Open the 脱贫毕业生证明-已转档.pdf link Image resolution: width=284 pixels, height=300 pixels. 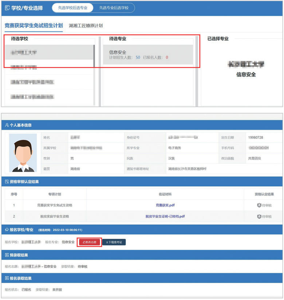click(165, 216)
